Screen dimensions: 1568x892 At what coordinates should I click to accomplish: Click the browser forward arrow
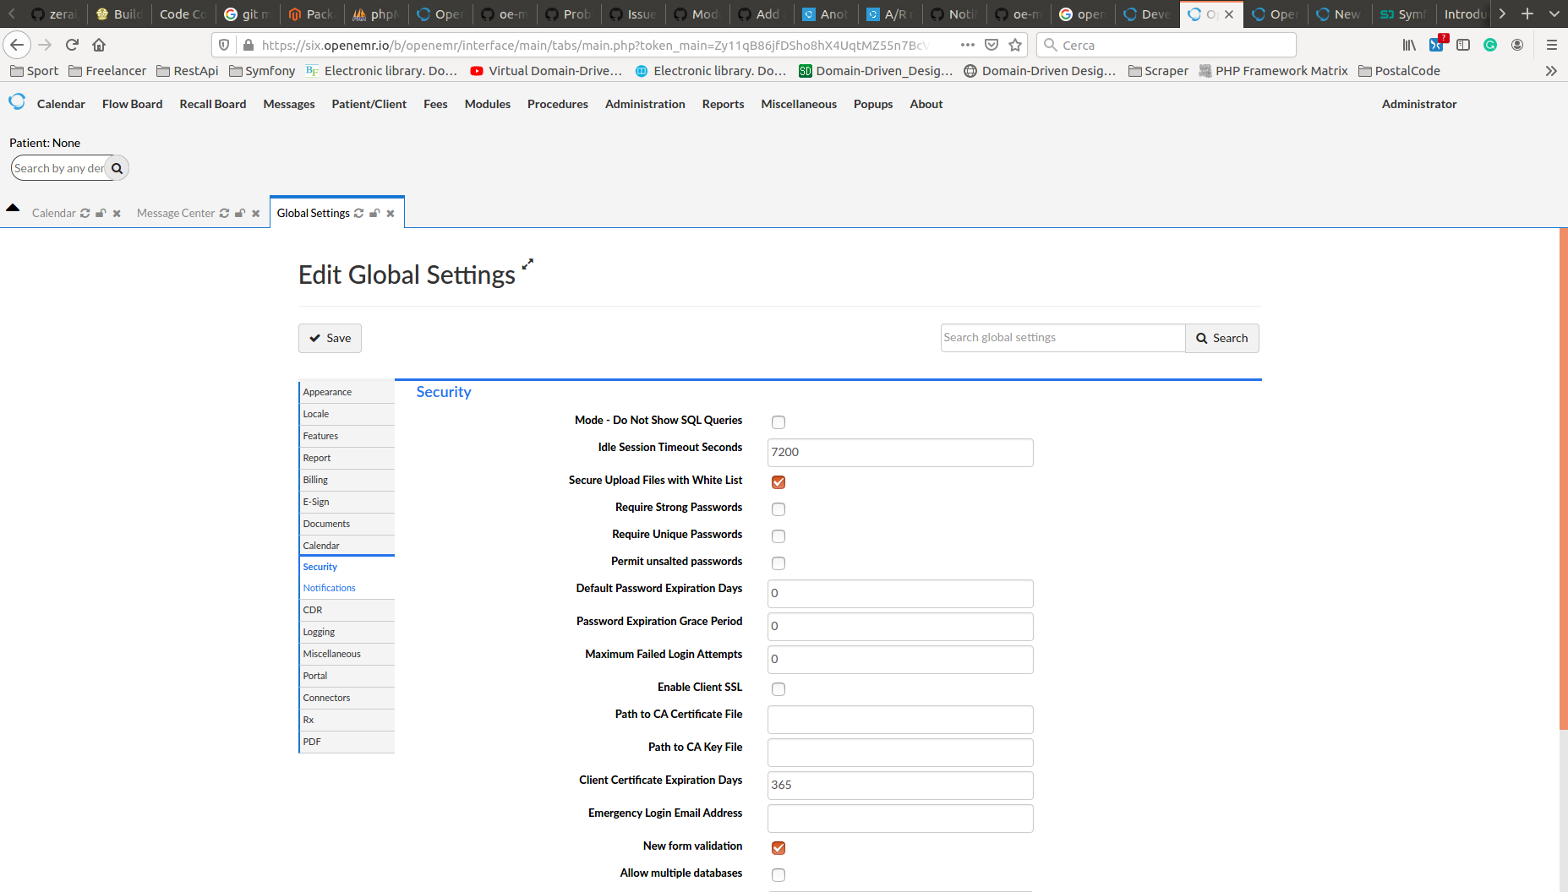(45, 45)
